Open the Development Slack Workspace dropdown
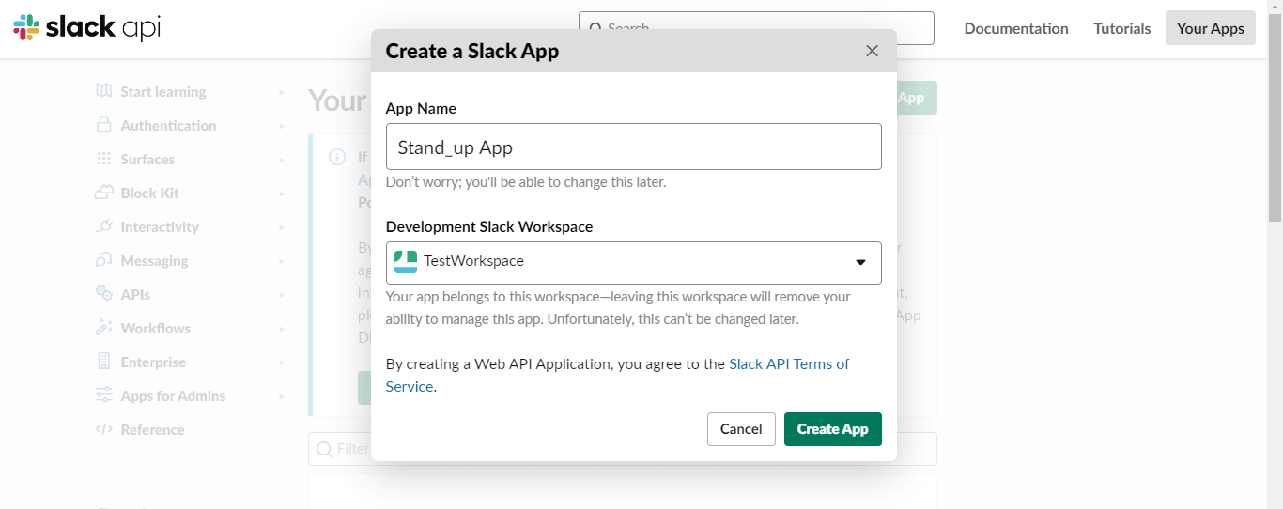 [x=633, y=262]
